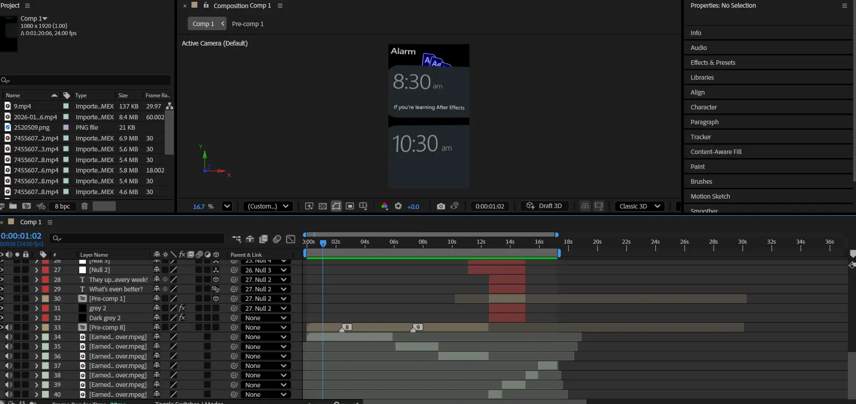The image size is (856, 404).
Task: Take a snapshot with the camera icon
Action: click(441, 206)
